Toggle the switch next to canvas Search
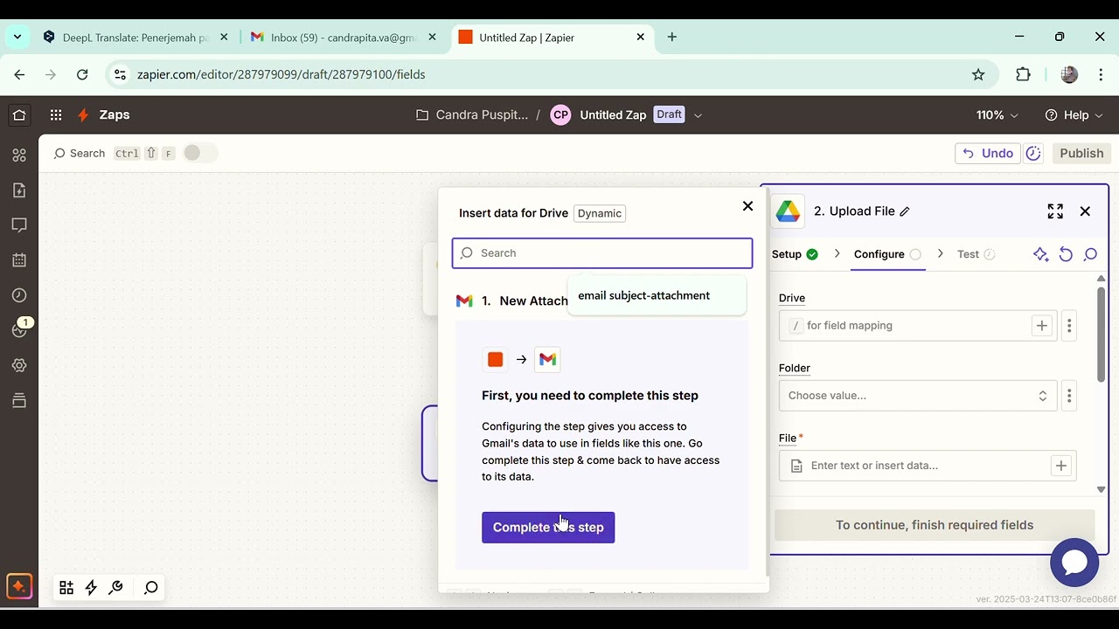This screenshot has width=1119, height=629. click(199, 153)
